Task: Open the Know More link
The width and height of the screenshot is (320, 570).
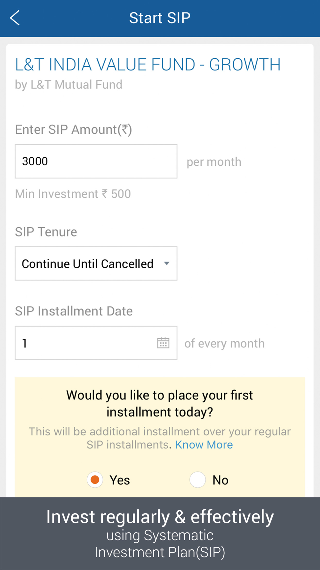Action: coord(204,445)
